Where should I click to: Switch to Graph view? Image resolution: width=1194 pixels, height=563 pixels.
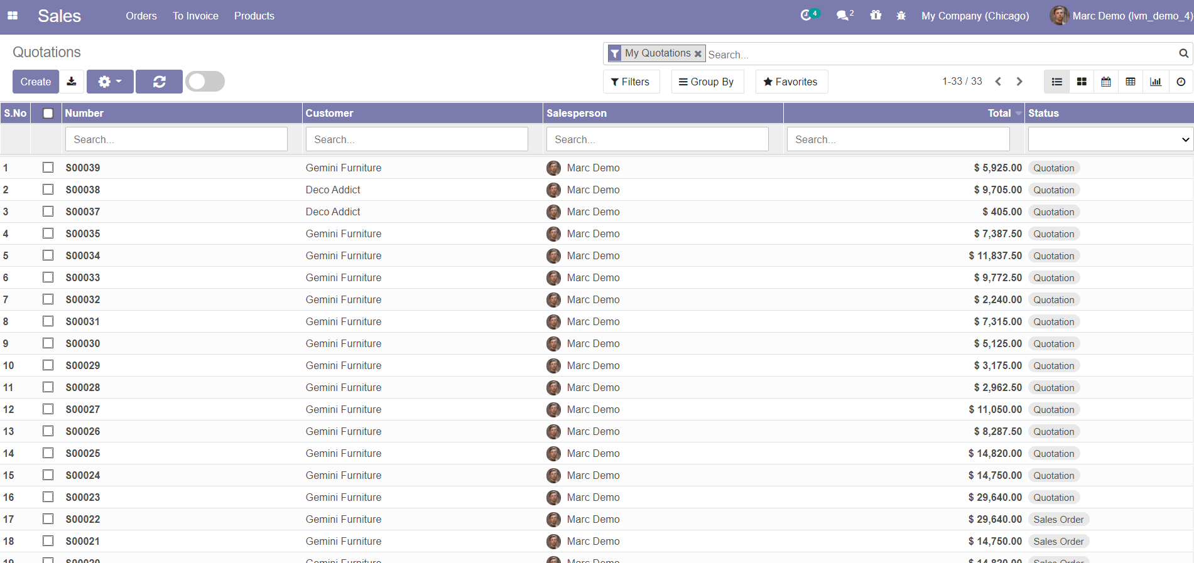pyautogui.click(x=1156, y=82)
